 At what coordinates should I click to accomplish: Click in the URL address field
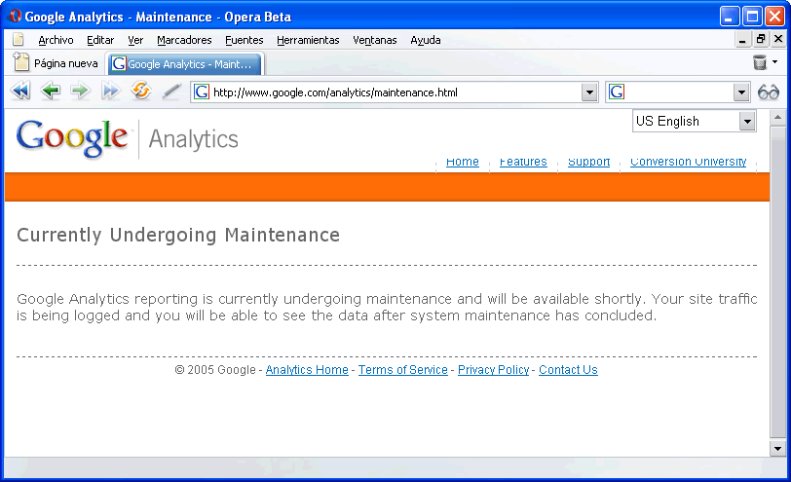click(x=395, y=93)
